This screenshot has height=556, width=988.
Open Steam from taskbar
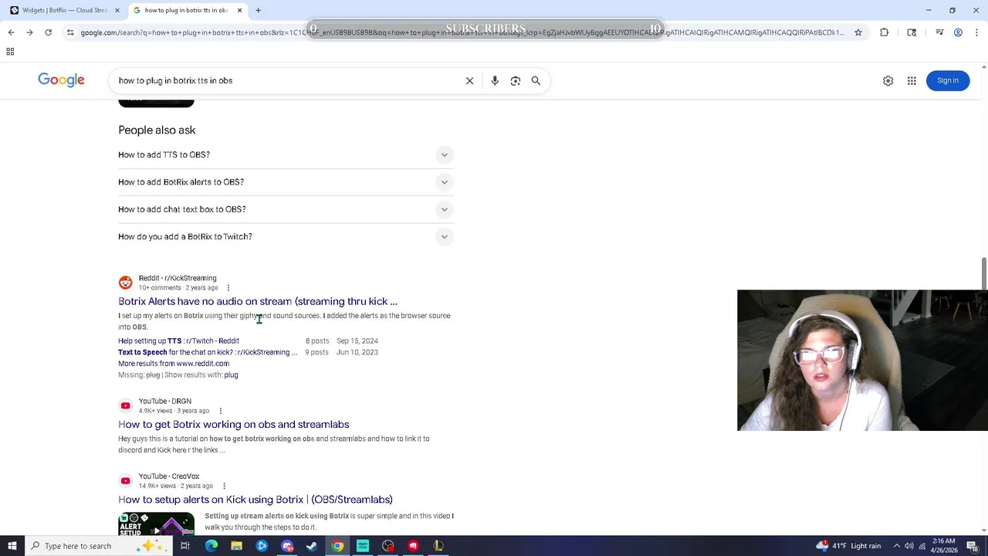pyautogui.click(x=312, y=546)
